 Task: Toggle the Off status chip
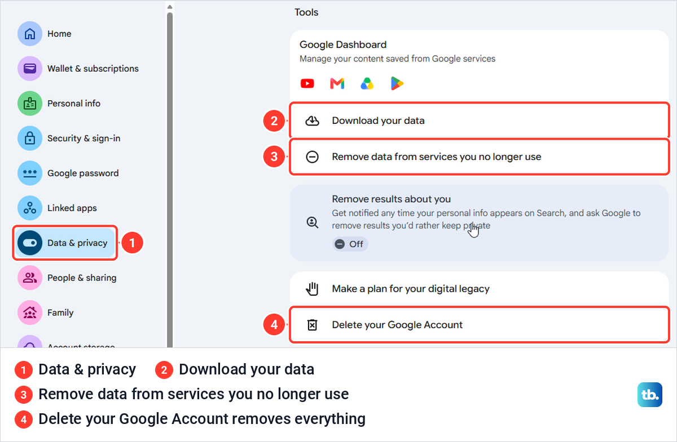click(x=350, y=244)
